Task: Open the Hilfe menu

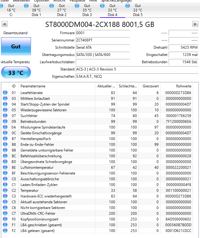Action: point(93,1)
